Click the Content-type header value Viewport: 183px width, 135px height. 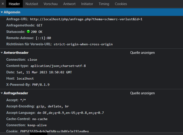point(58,66)
